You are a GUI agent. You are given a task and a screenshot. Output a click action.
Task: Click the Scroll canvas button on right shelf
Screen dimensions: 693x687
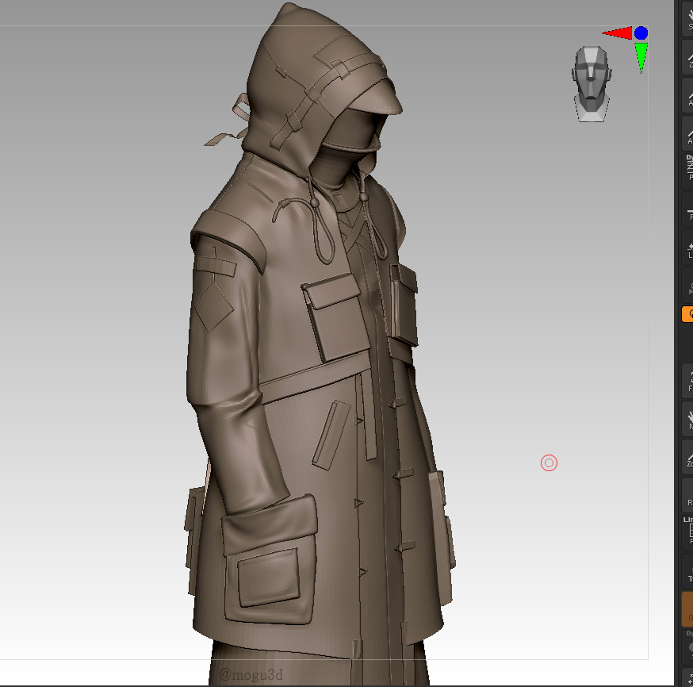[688, 17]
